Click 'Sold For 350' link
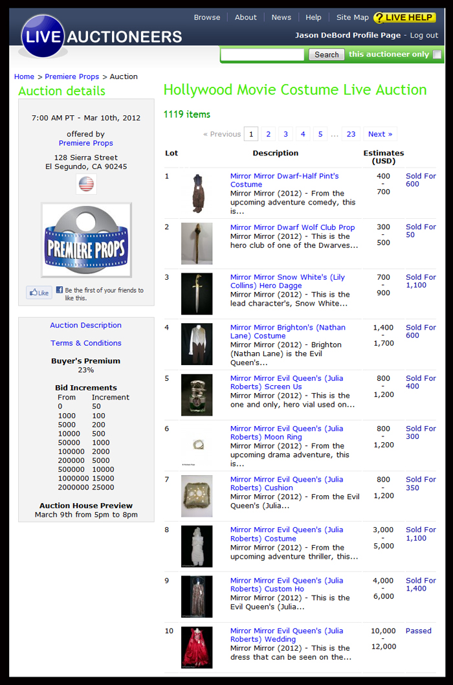453x685 pixels. (x=421, y=483)
